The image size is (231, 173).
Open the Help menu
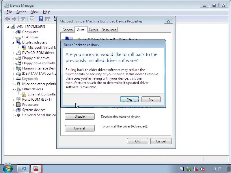pyautogui.click(x=46, y=12)
